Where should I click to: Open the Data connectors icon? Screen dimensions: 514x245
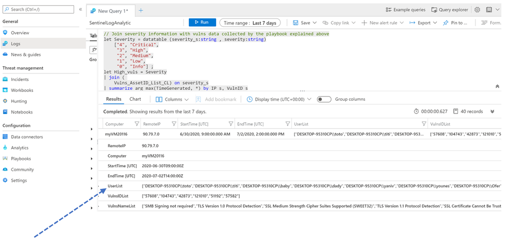point(5,137)
